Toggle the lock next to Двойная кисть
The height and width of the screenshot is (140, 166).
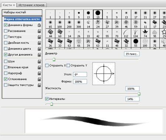point(39,43)
